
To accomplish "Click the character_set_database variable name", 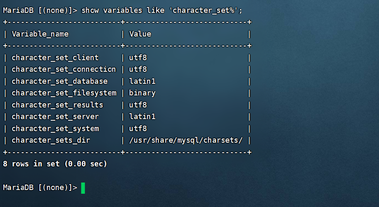I will pos(59,81).
